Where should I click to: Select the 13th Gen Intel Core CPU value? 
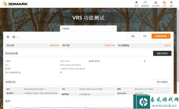pyautogui.click(x=91, y=89)
